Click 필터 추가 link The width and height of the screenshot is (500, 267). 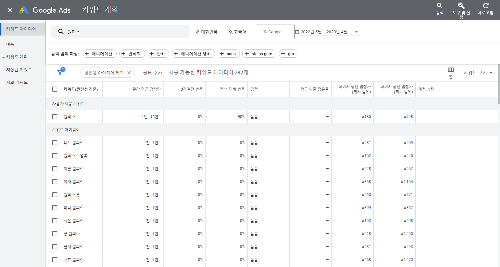pos(153,73)
